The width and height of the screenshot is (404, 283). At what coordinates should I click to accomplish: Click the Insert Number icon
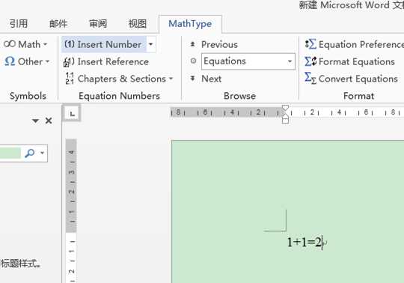[x=70, y=44]
